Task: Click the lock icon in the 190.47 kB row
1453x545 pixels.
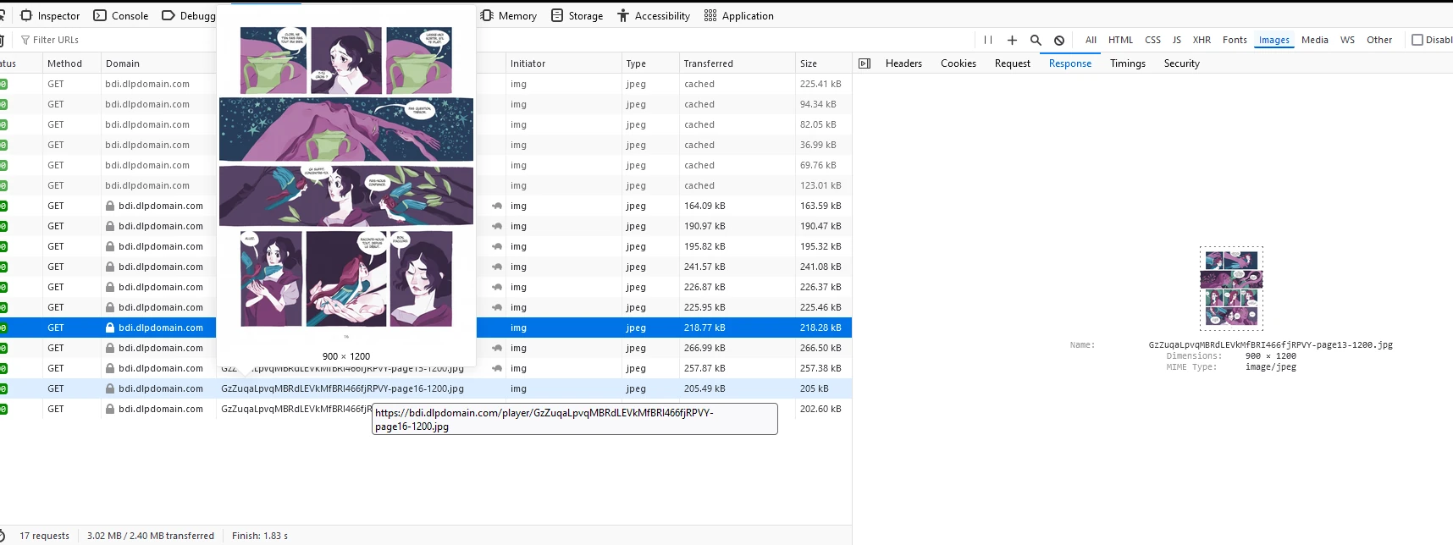Action: tap(110, 226)
